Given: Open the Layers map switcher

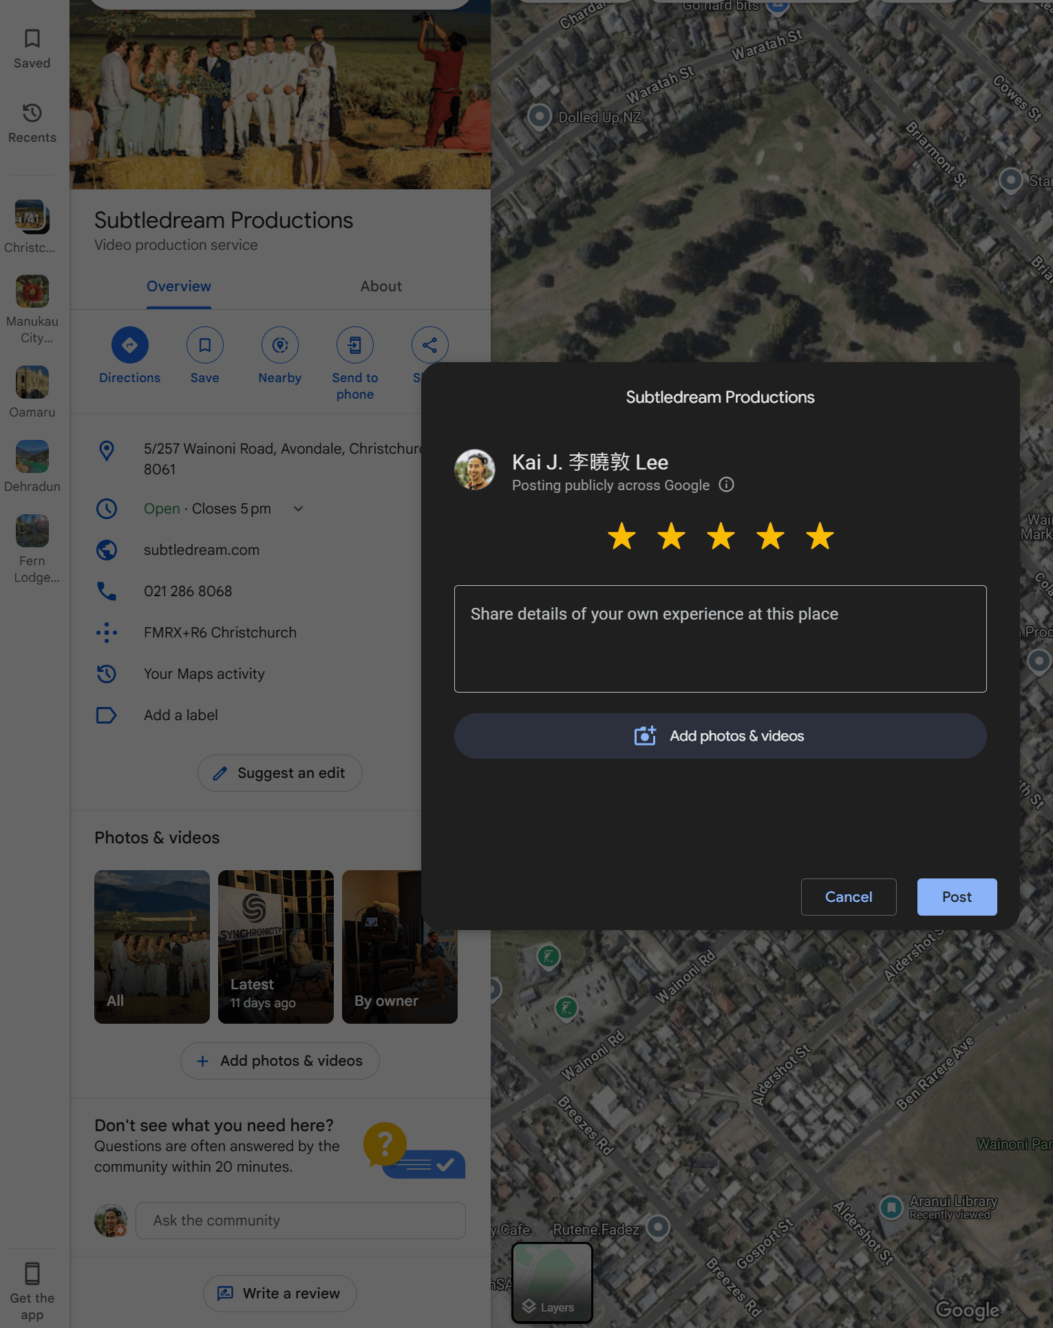Looking at the screenshot, I should (x=552, y=1283).
